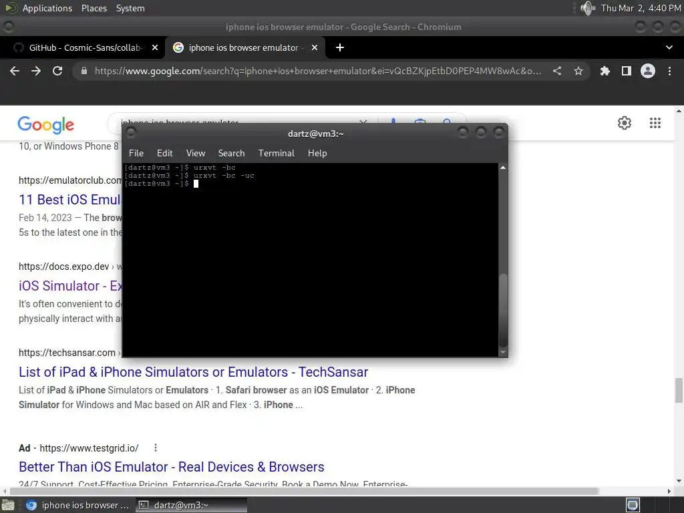Click Chromium window menu button top left
This screenshot has width=684, height=513.
(8, 27)
